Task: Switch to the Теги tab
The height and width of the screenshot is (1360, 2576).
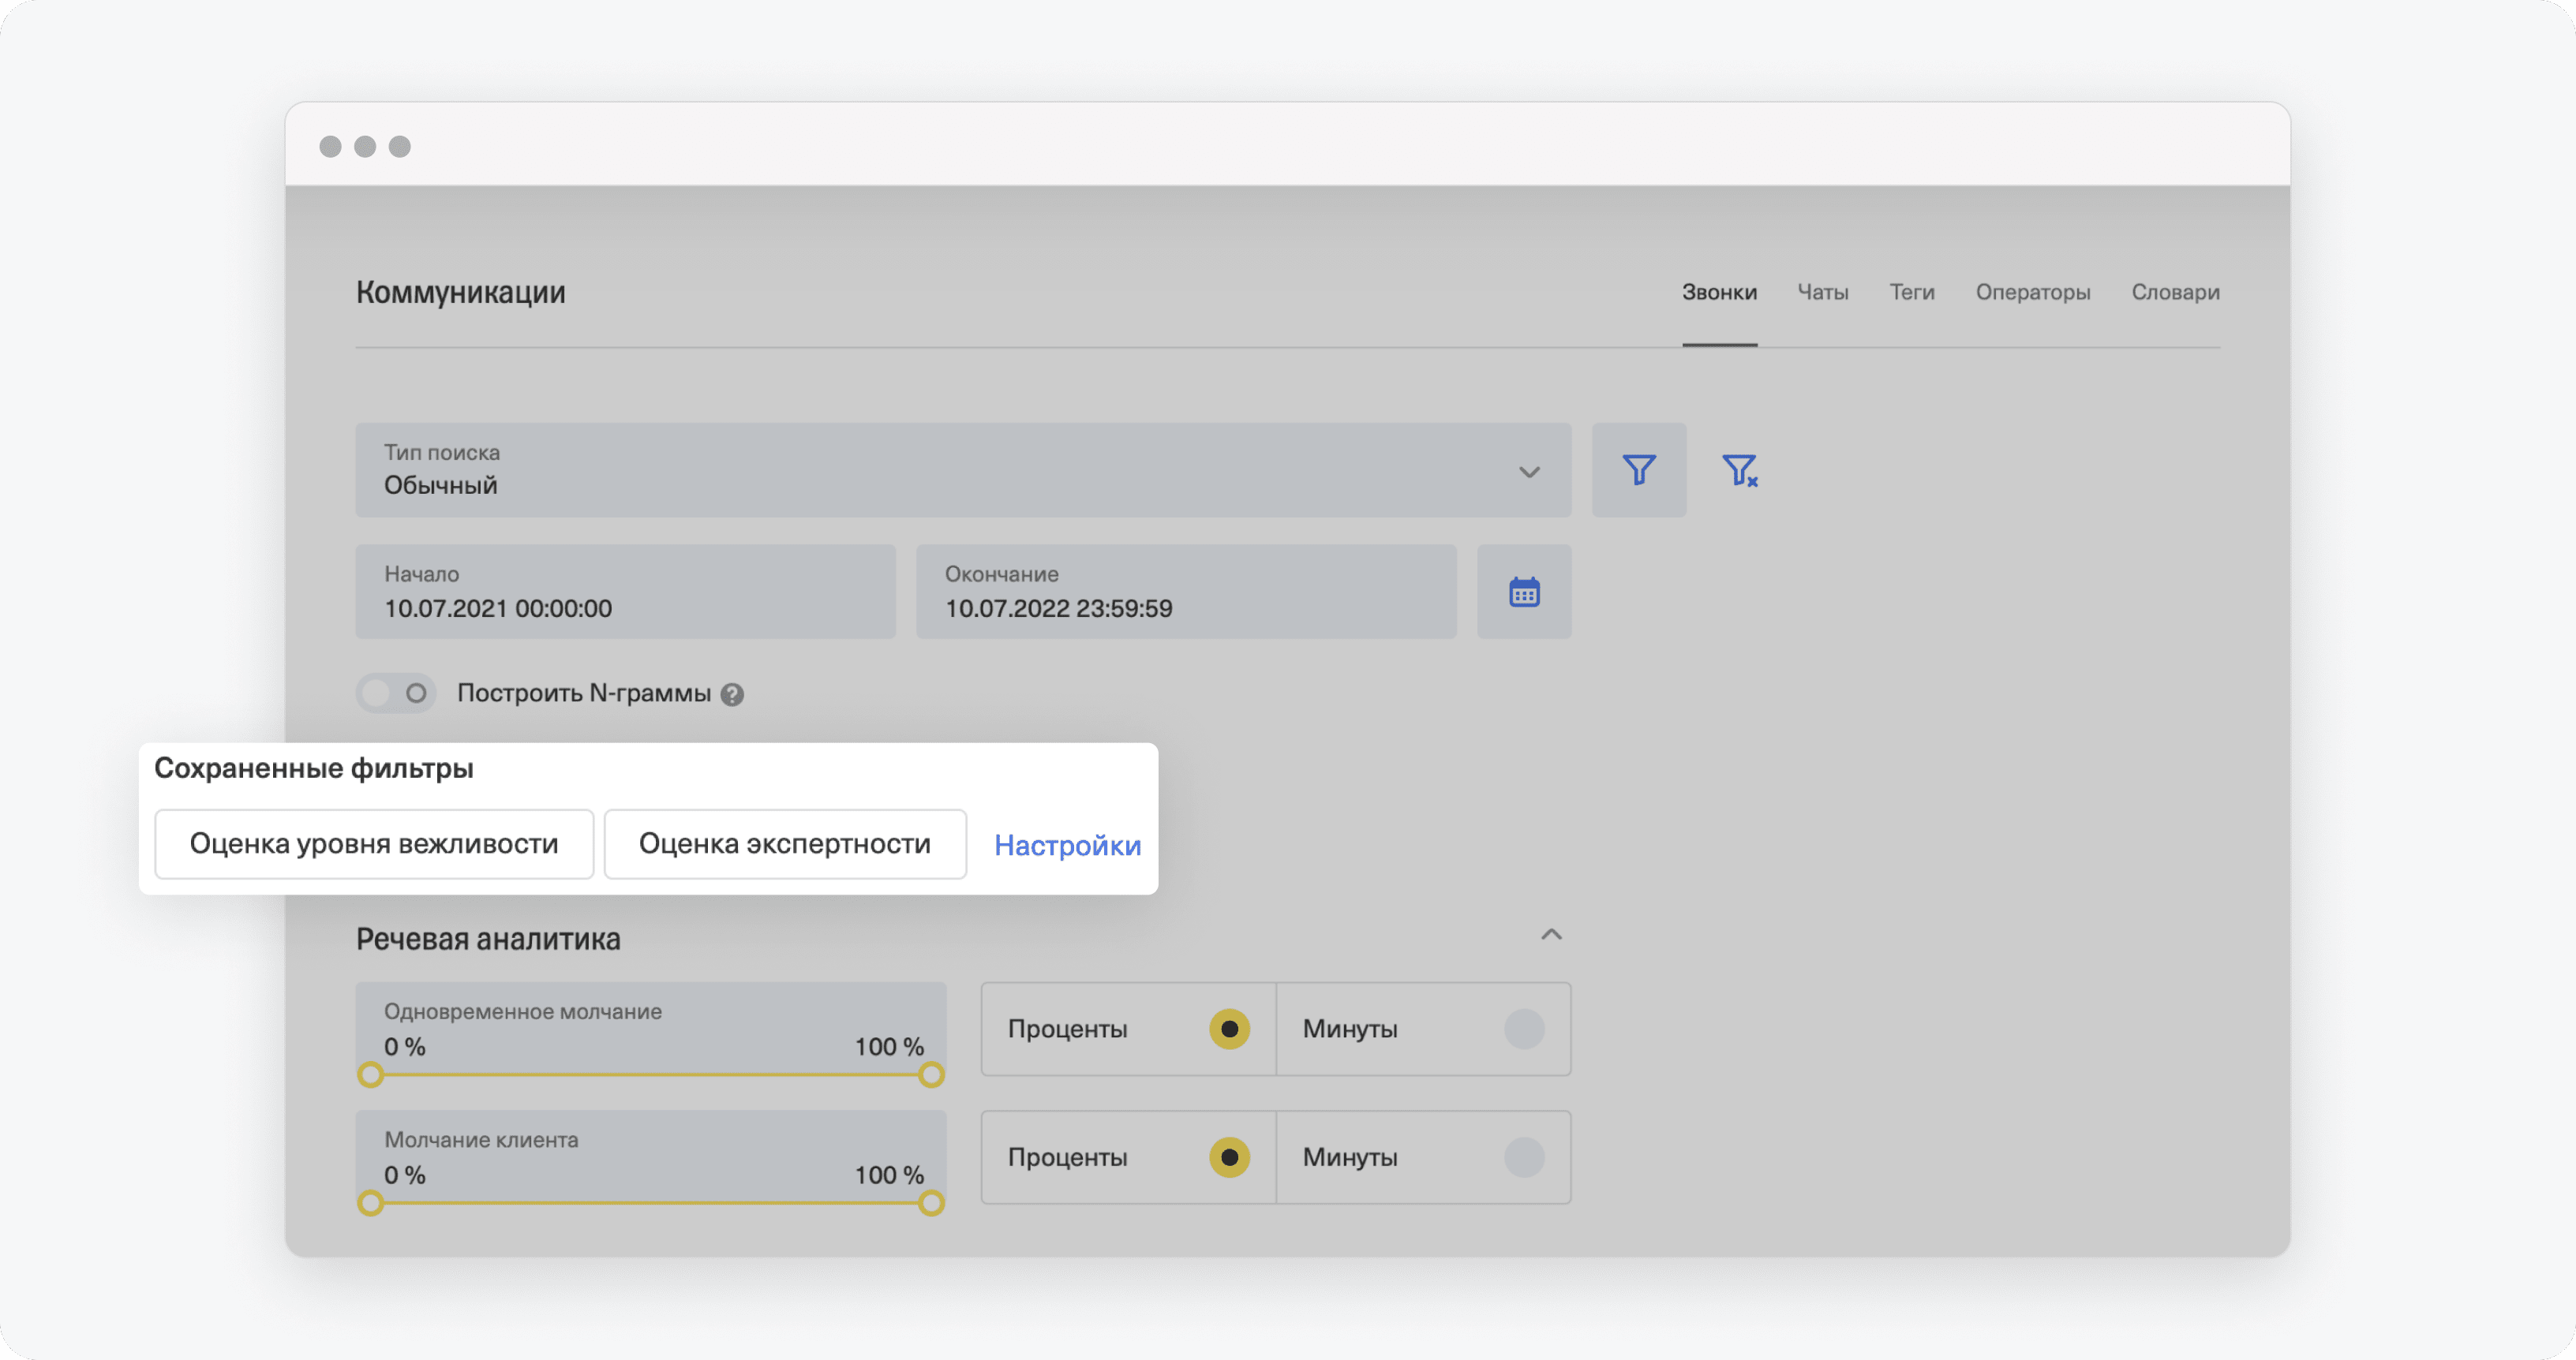Action: tap(1911, 292)
